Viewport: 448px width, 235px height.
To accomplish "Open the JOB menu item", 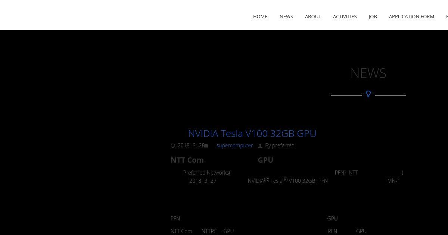I will 373,16.
